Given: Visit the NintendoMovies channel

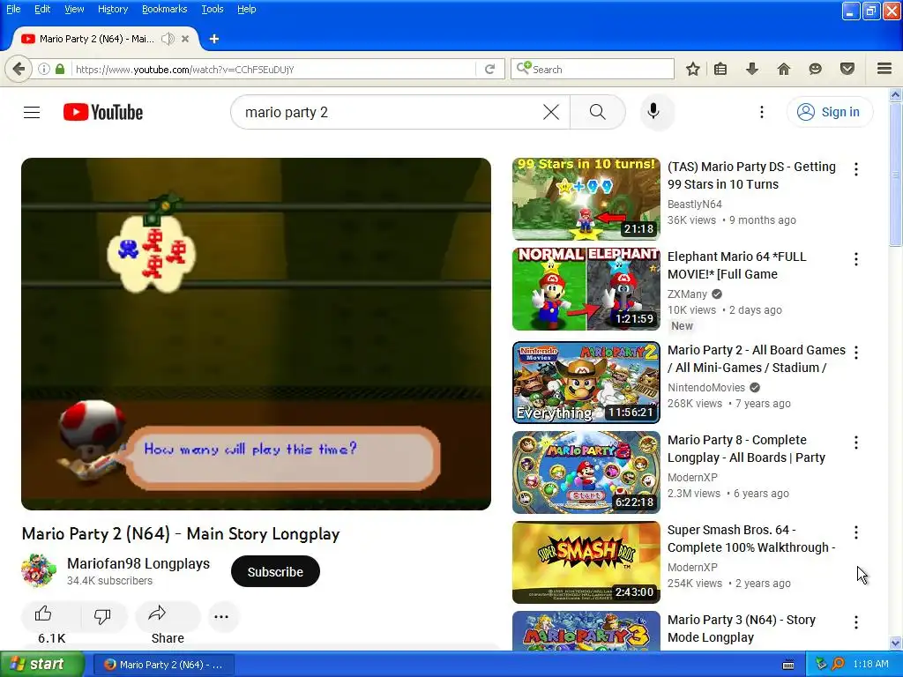Looking at the screenshot, I should (x=706, y=388).
